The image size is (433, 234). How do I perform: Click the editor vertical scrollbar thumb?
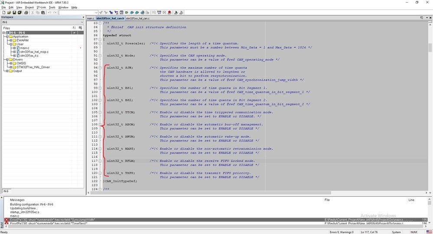[x=430, y=48]
